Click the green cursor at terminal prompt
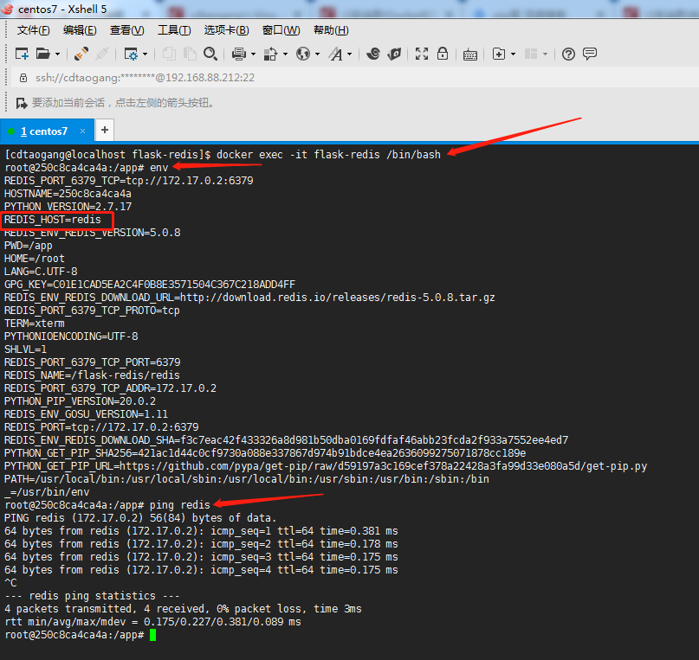Viewport: 699px width, 660px height. point(153,635)
